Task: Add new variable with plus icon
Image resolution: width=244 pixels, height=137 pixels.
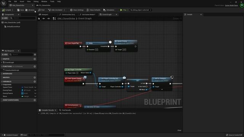Action: 35,81
